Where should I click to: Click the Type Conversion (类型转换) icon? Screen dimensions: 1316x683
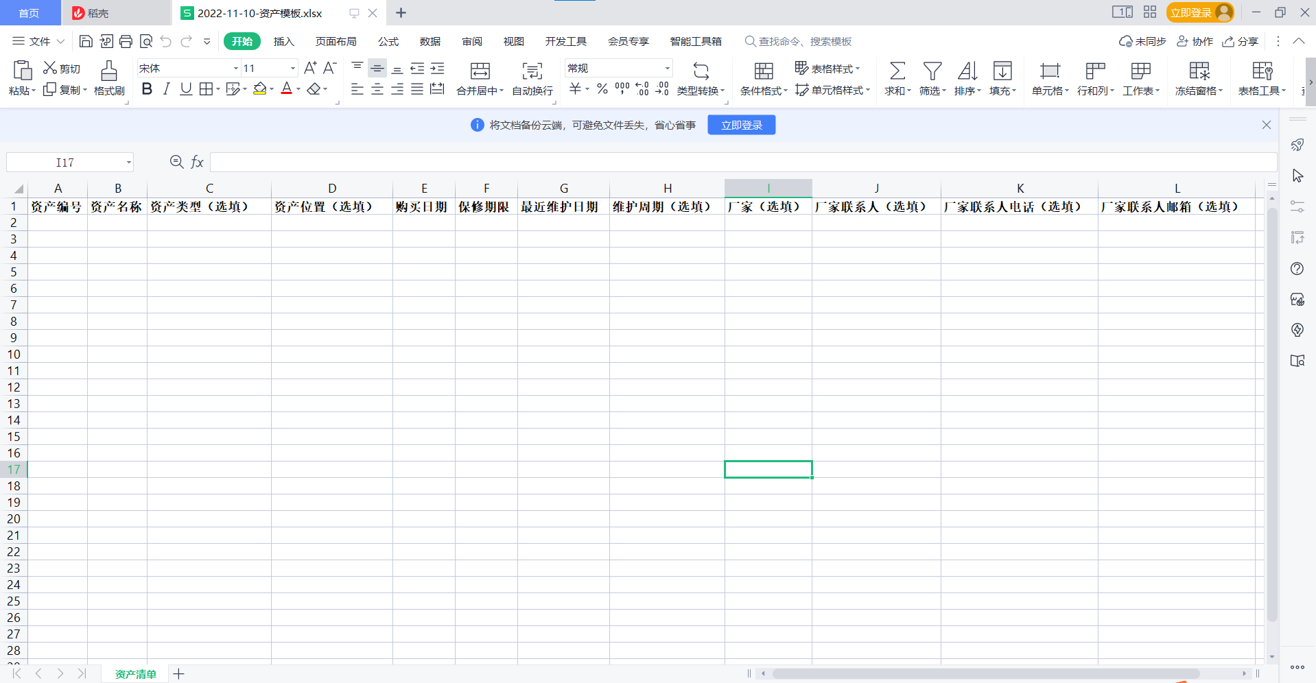pos(701,71)
